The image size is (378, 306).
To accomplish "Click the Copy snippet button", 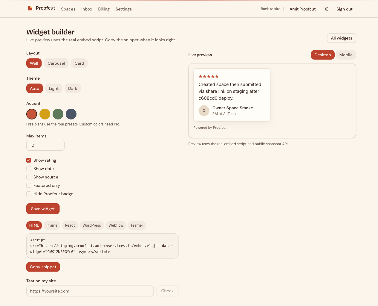I will tap(43, 267).
